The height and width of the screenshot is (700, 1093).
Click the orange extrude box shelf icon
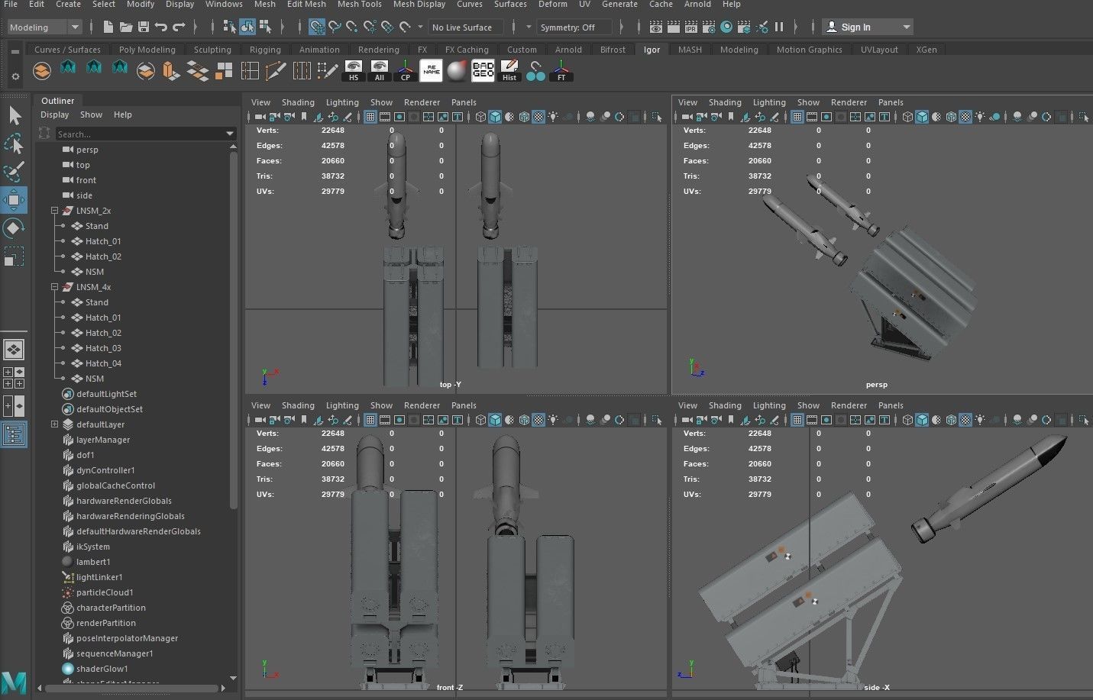(x=171, y=71)
